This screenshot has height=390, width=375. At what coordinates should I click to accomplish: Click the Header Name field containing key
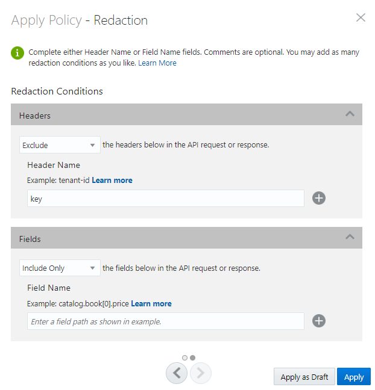[165, 199]
